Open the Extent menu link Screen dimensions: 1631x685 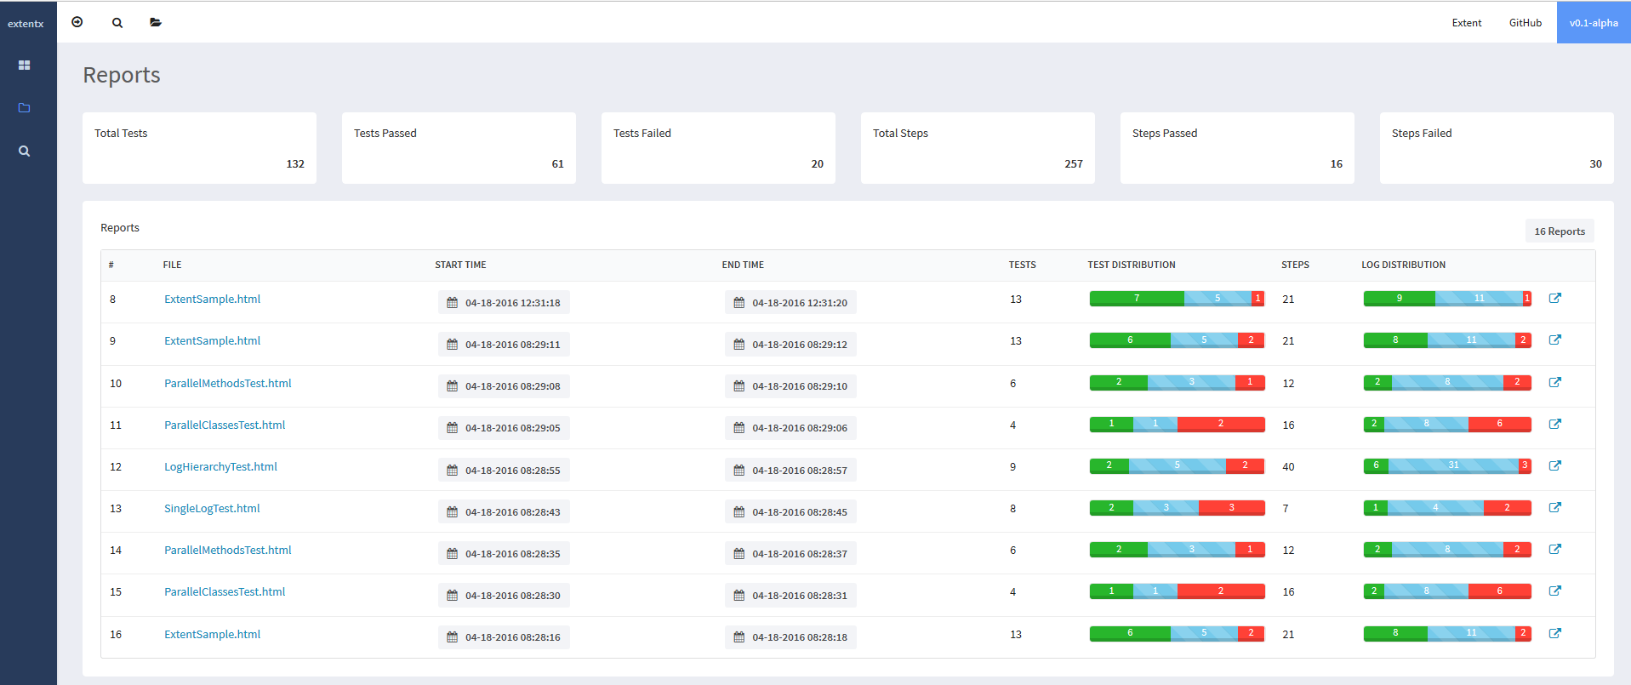1466,23
